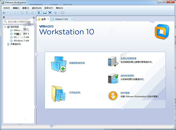Click the library search input field
Image resolution: width=176 pixels, height=130 pixels.
pyautogui.click(x=19, y=22)
